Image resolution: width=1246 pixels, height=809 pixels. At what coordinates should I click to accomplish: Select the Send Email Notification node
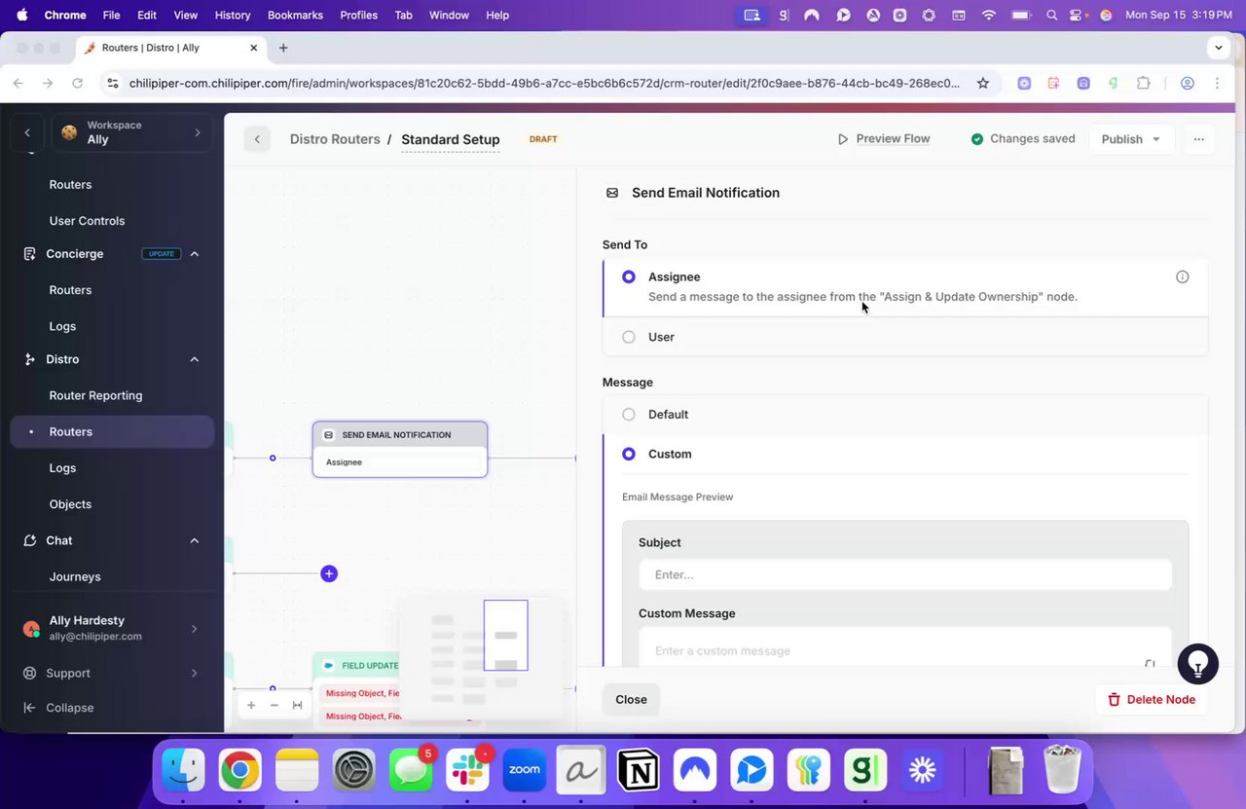pos(400,449)
